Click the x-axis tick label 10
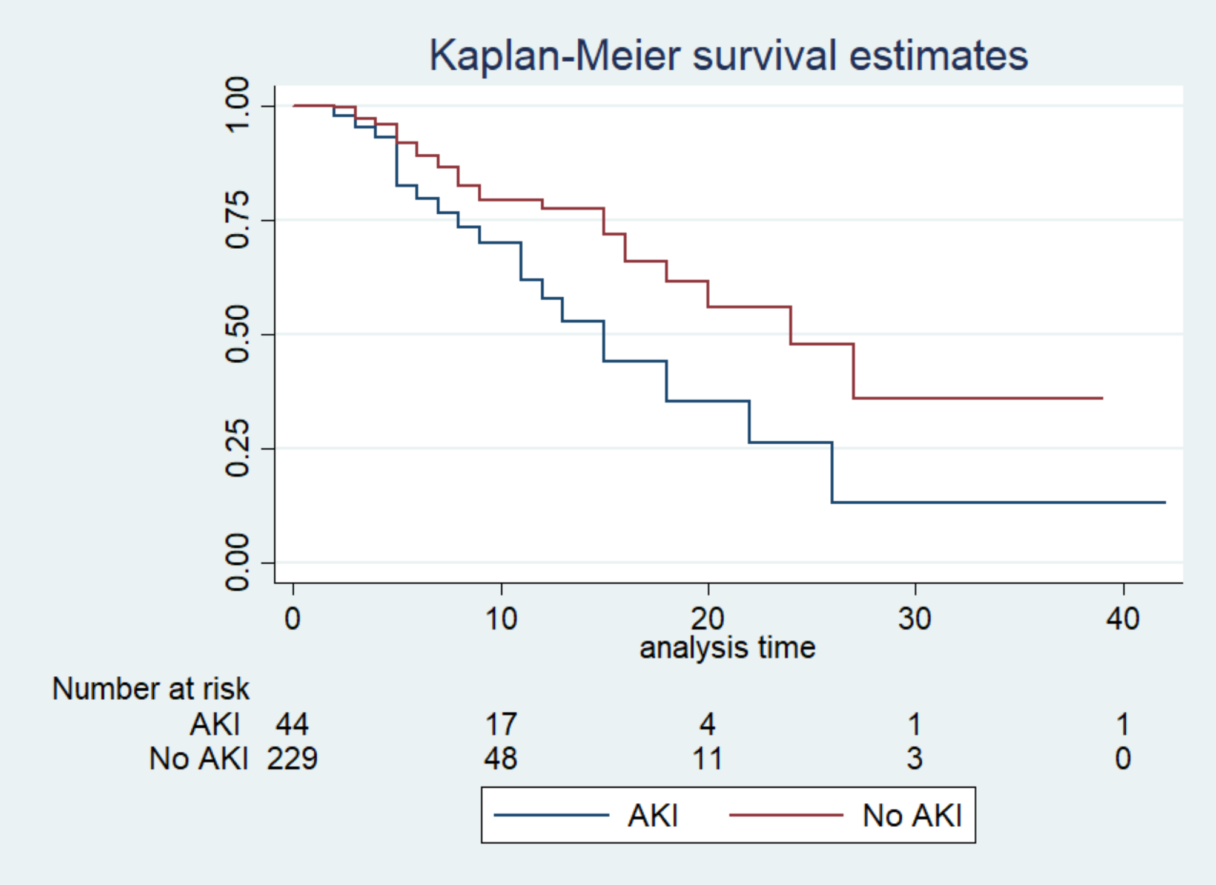This screenshot has height=885, width=1216. coord(501,619)
